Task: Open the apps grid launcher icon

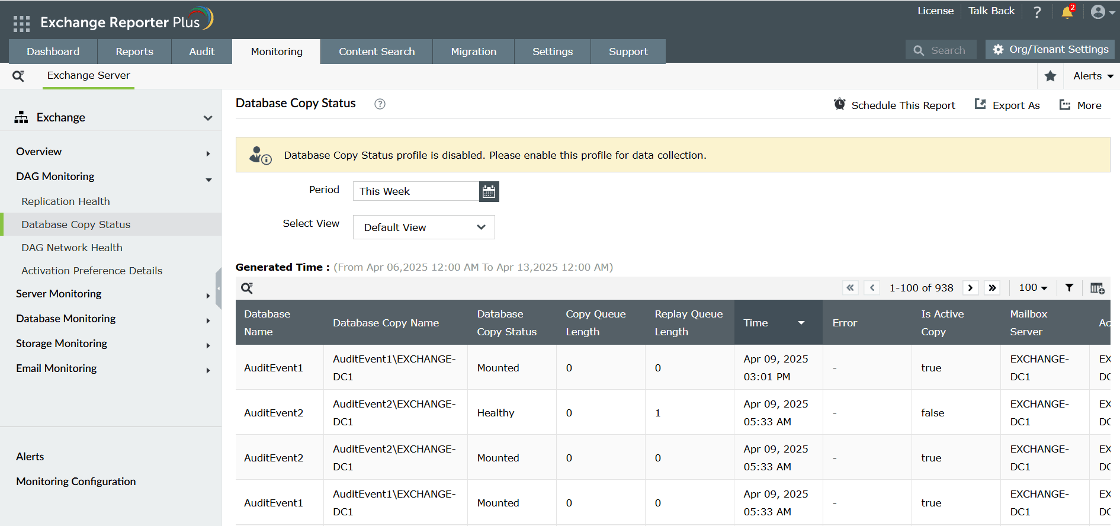Action: point(21,23)
